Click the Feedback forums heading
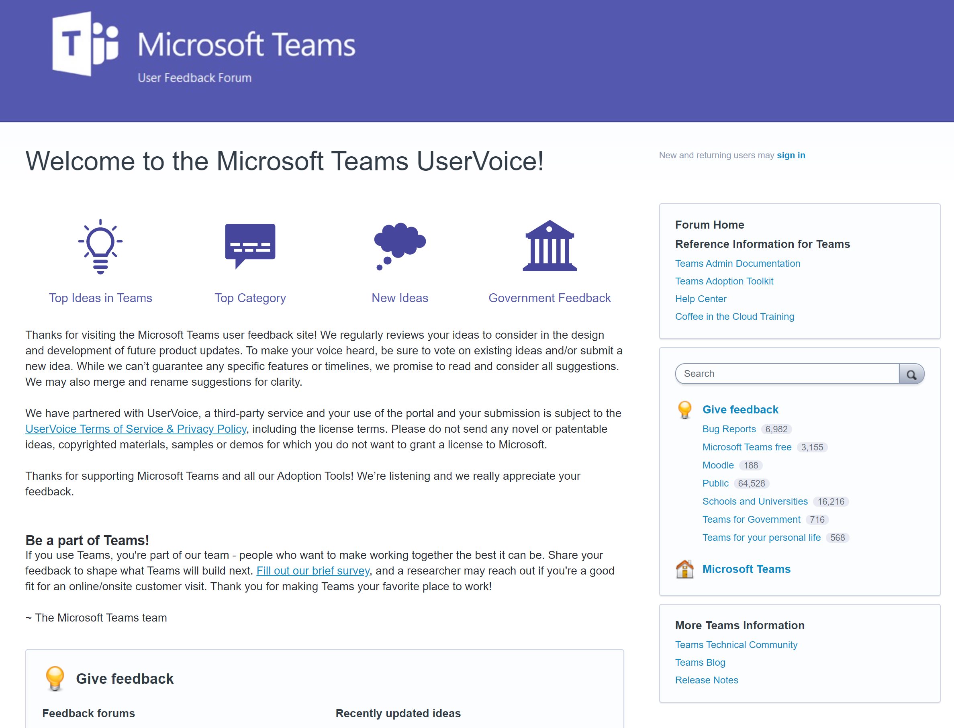Image resolution: width=954 pixels, height=728 pixels. pos(88,713)
